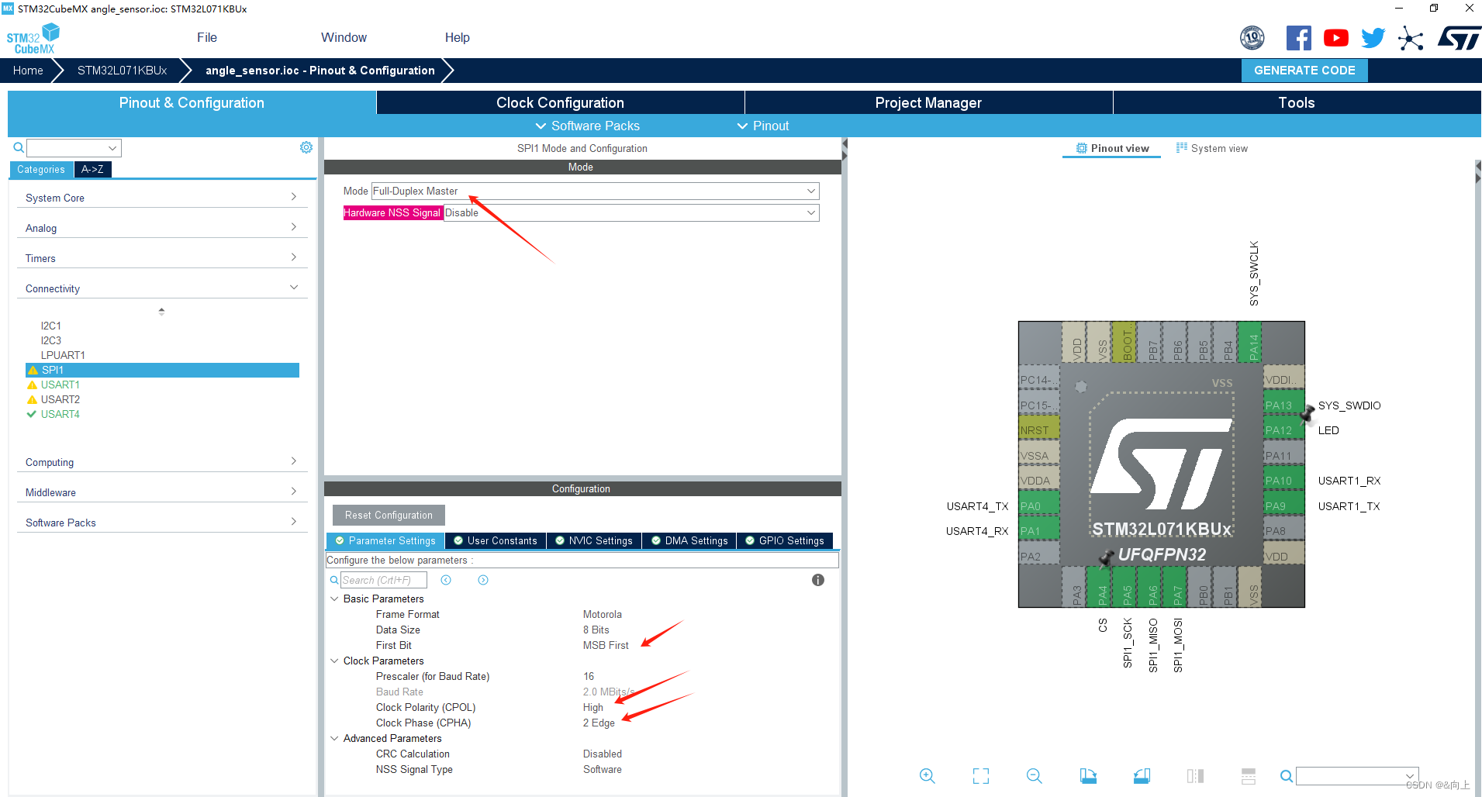Open the Pinout dropdown menu
The height and width of the screenshot is (797, 1482).
[x=762, y=126]
